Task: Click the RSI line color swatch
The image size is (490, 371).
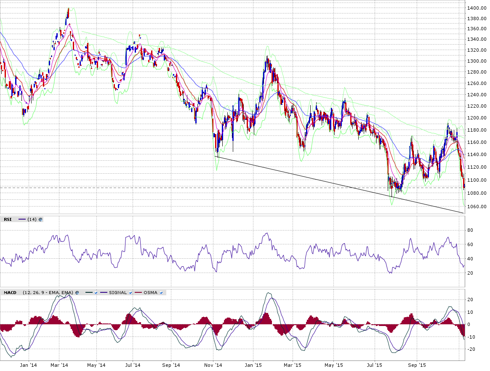Action: pyautogui.click(x=22, y=220)
